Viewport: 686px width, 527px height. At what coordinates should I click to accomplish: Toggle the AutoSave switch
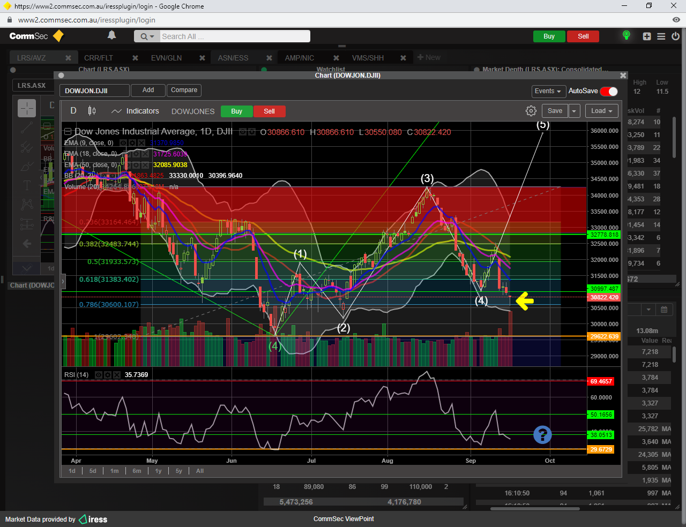pos(609,91)
